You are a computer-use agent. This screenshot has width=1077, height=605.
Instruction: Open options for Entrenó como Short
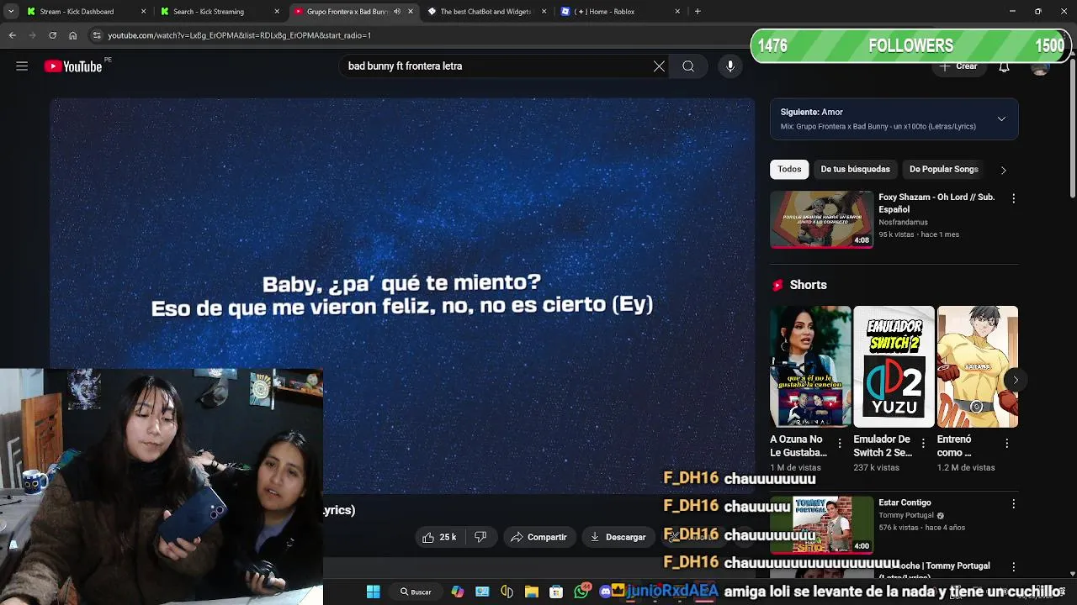pos(1007,443)
